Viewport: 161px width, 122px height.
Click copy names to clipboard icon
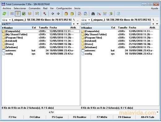coord(111,14)
